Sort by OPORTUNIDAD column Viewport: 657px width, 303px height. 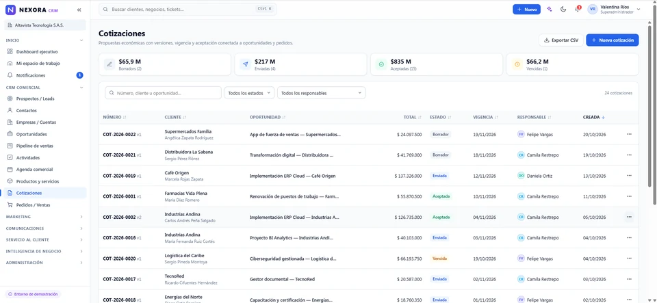coord(268,117)
